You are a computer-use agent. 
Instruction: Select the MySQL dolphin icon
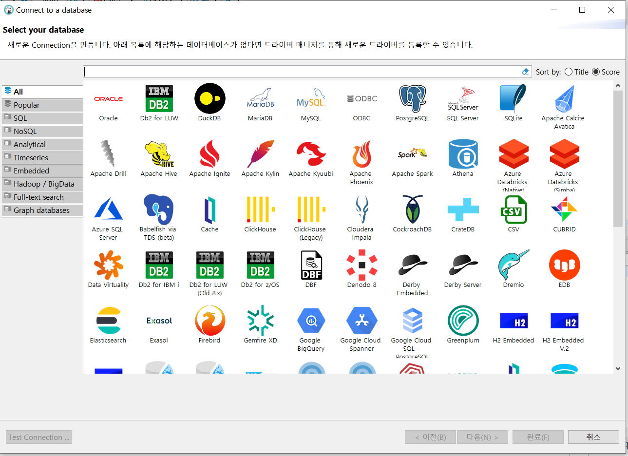311,98
